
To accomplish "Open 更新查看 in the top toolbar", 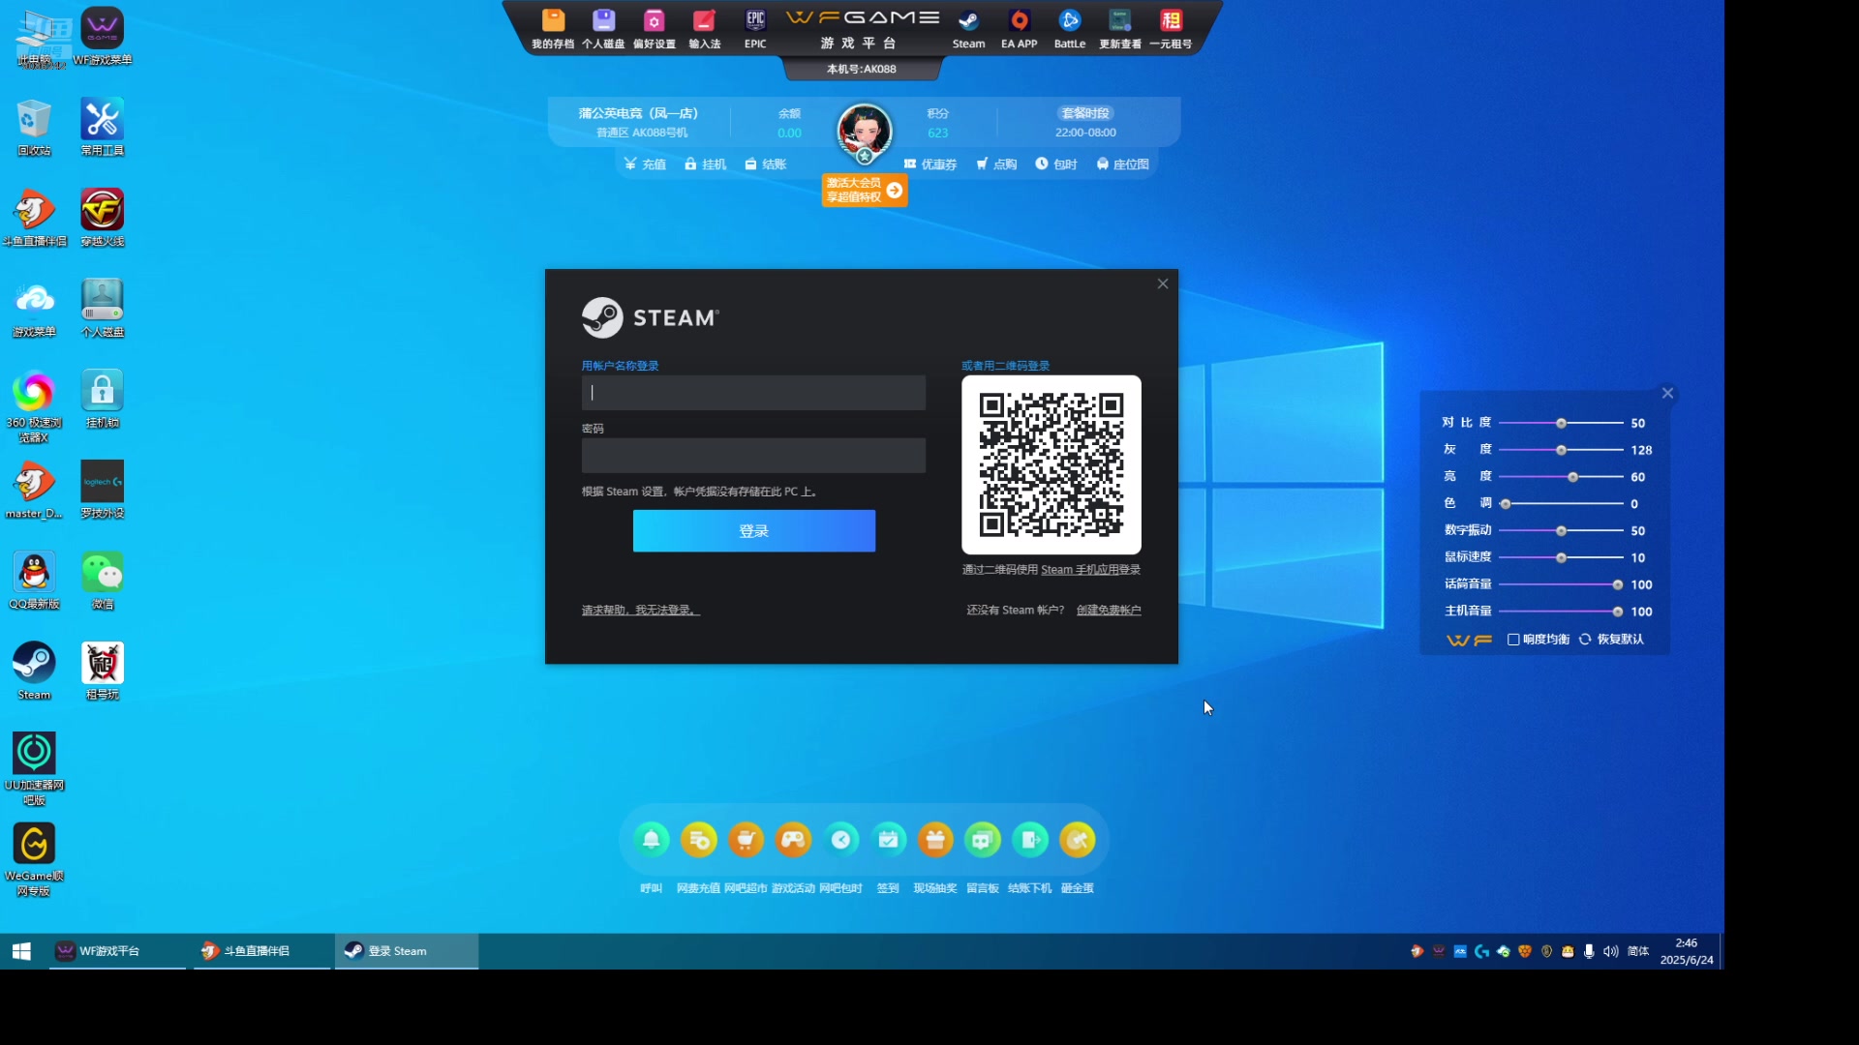I will [1120, 29].
